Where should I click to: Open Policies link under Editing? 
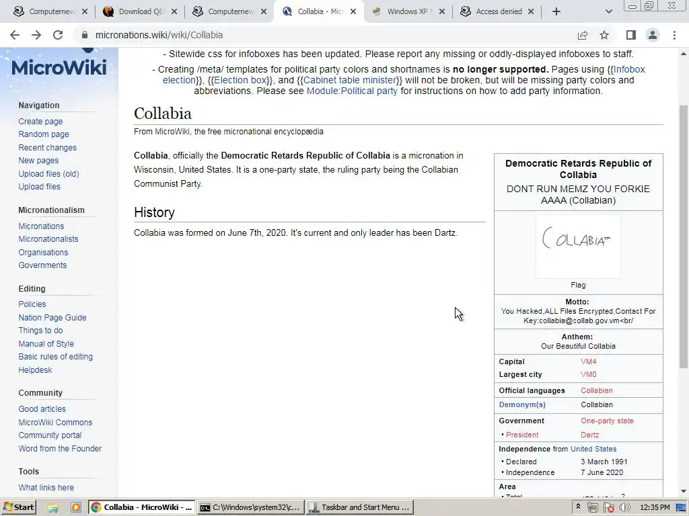(x=32, y=304)
